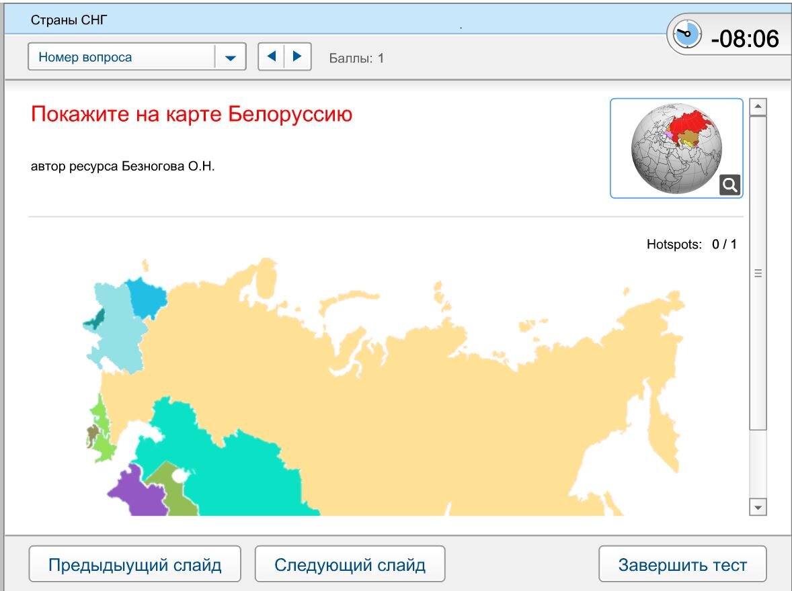Click "Следующий слайд" button
The image size is (792, 591).
click(x=350, y=564)
